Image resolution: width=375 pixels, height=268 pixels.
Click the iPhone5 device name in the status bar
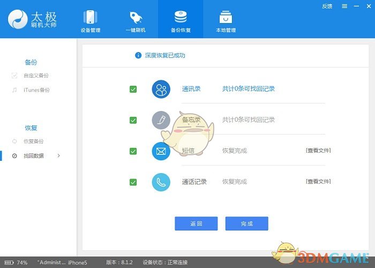[x=78, y=263]
